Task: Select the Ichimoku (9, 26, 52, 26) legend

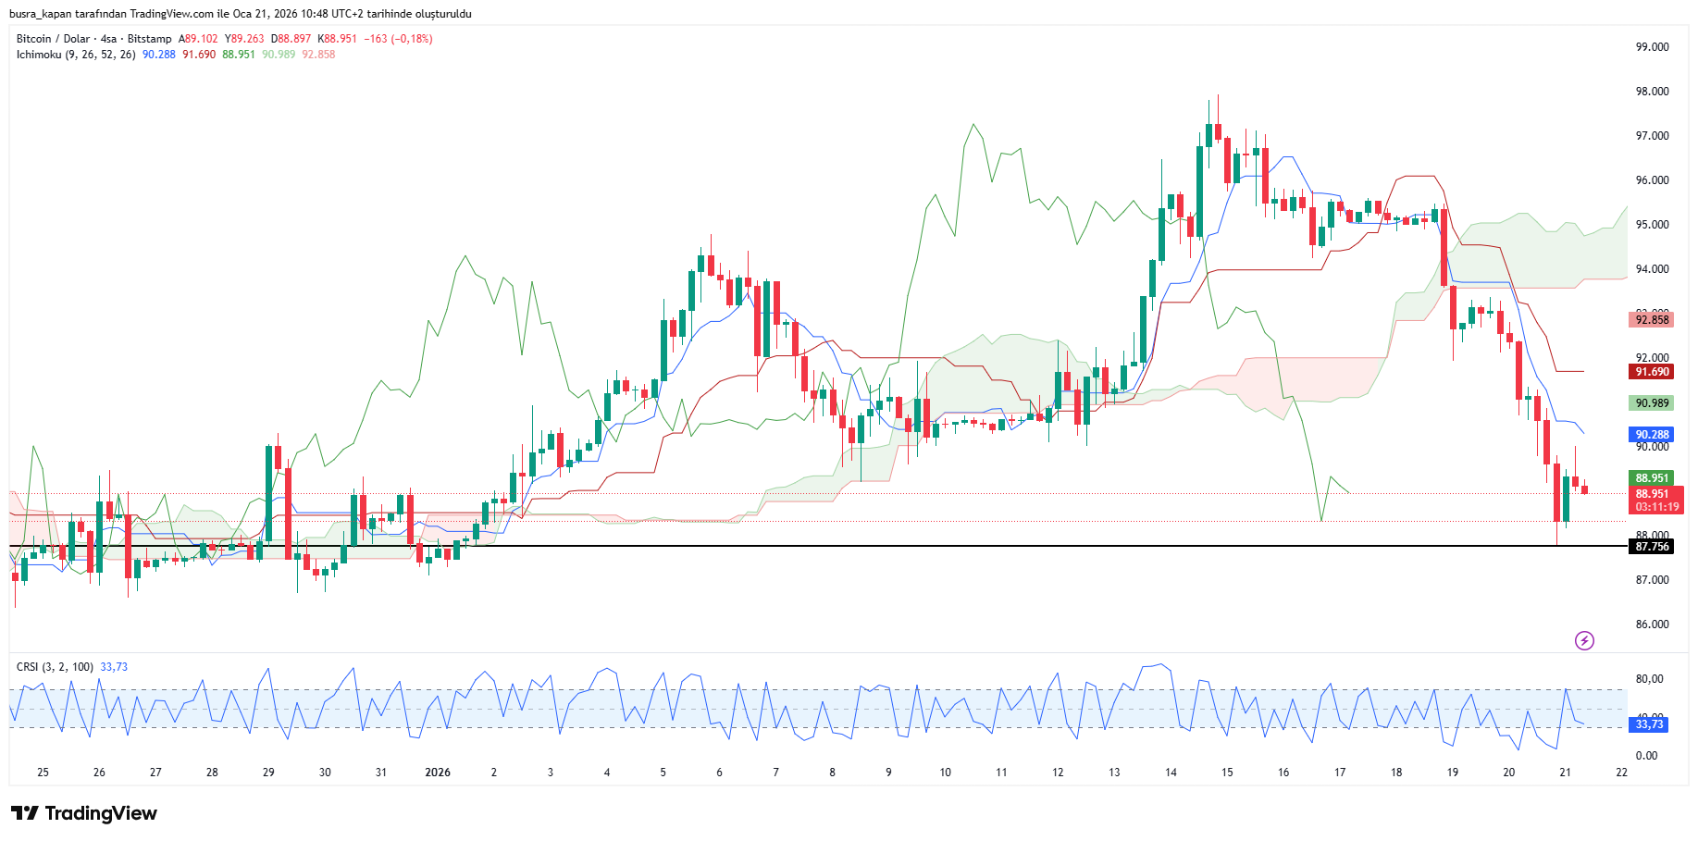Action: pos(76,55)
